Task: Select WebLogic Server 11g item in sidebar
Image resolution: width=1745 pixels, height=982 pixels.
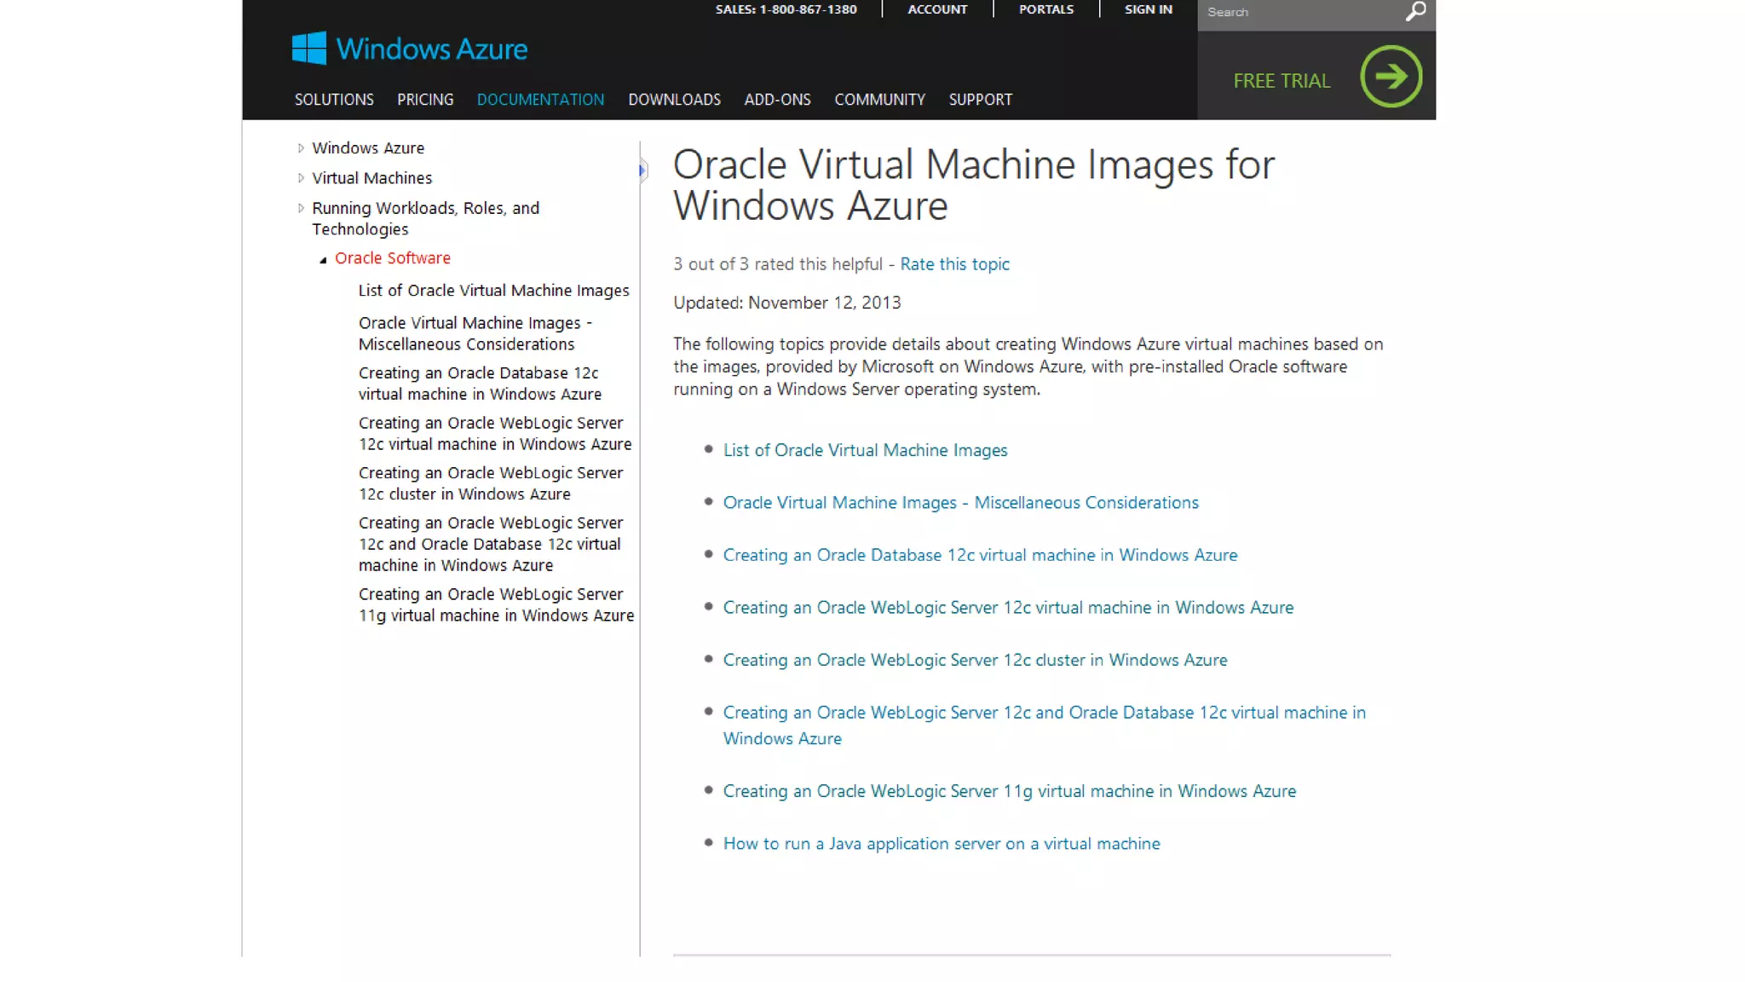Action: 496,605
